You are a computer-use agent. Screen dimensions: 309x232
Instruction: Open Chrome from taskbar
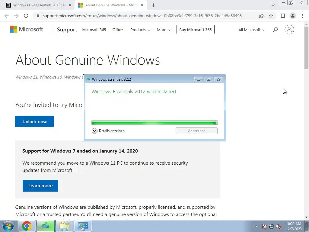[x=27, y=226]
